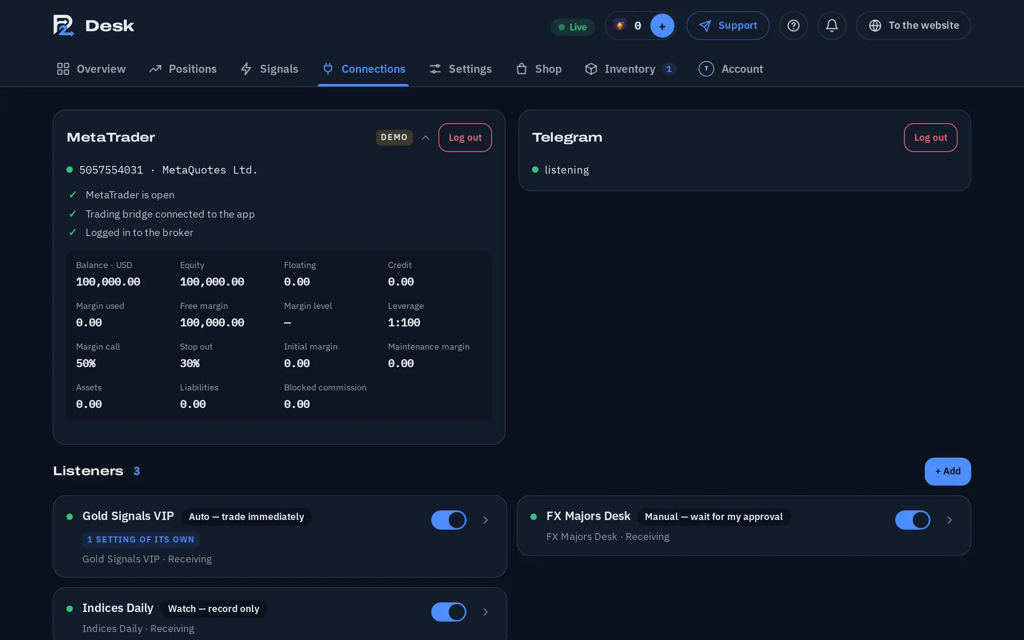This screenshot has width=1024, height=640.
Task: Click the Signals lightning bolt icon
Action: coord(246,69)
